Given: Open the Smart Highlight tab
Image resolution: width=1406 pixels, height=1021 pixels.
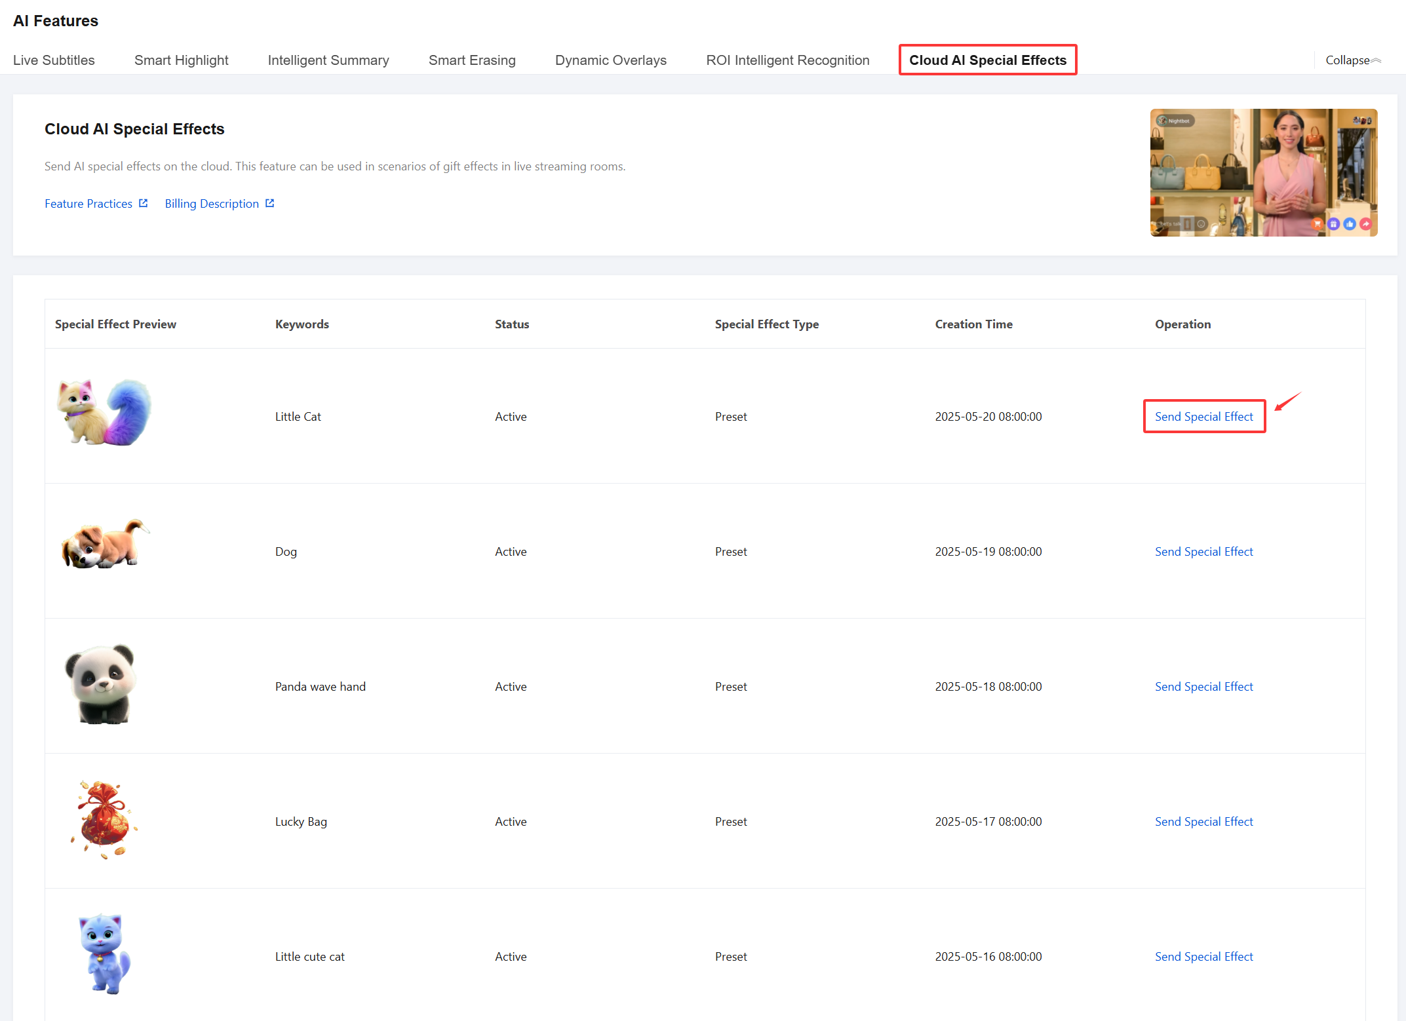Looking at the screenshot, I should coord(181,60).
